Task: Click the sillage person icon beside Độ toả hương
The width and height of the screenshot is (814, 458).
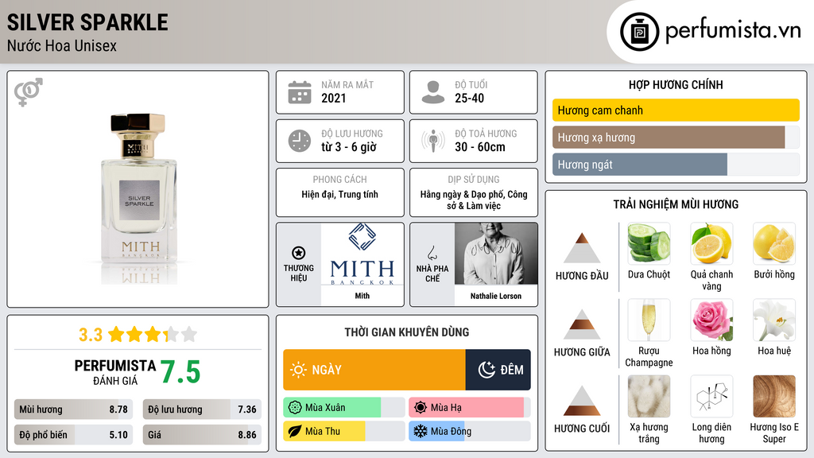Action: coord(433,141)
